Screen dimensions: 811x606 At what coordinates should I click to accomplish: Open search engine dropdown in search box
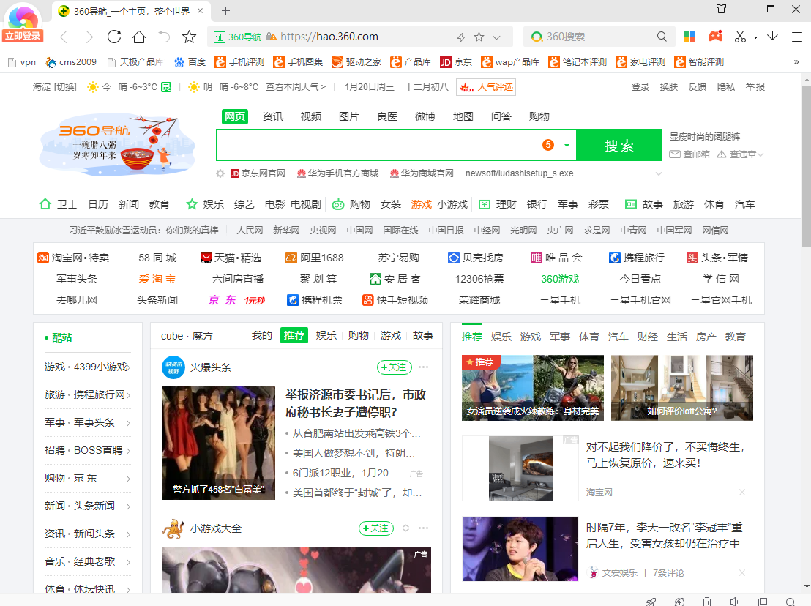pyautogui.click(x=567, y=146)
